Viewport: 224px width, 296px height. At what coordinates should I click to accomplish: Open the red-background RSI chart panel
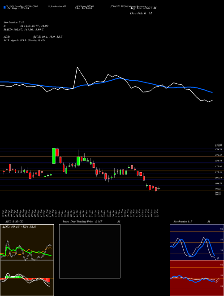coord(197,278)
